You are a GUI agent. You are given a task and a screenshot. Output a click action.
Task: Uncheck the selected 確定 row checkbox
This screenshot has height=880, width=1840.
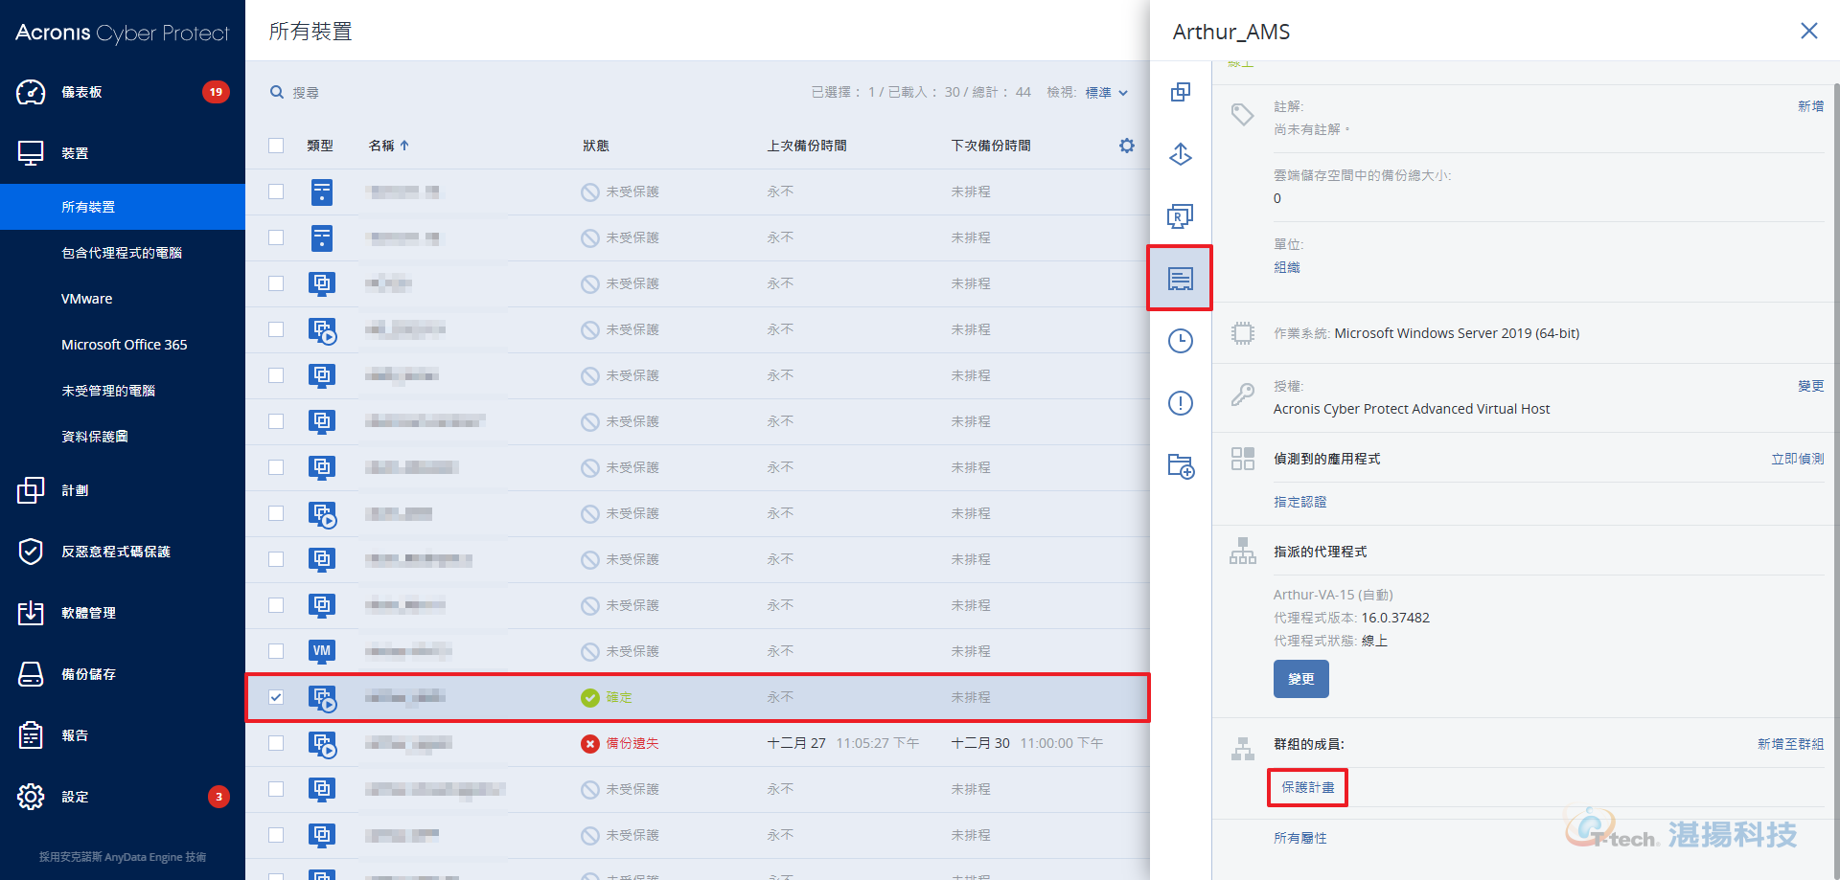point(276,697)
